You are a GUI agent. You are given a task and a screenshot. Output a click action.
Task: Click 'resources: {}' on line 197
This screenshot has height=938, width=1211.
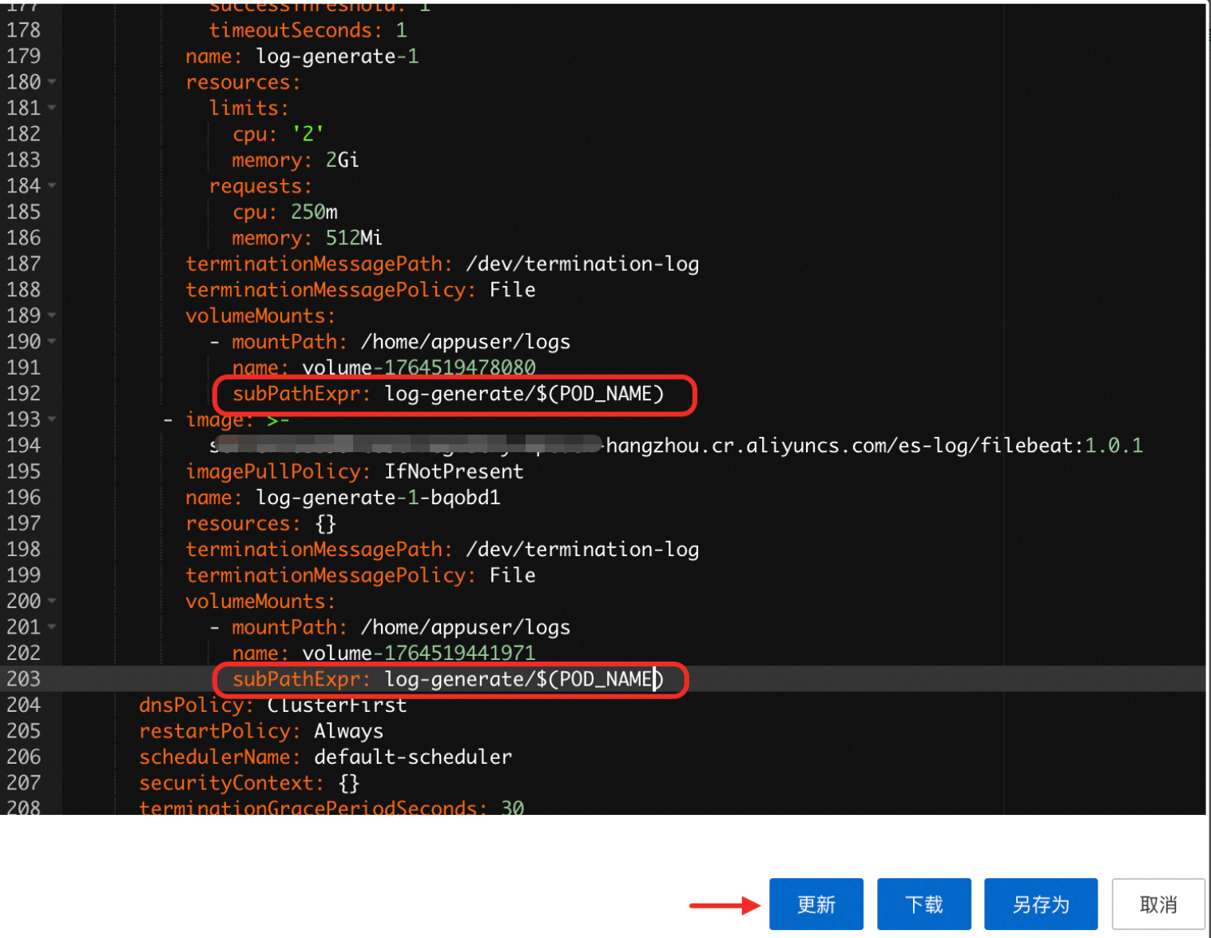(261, 523)
